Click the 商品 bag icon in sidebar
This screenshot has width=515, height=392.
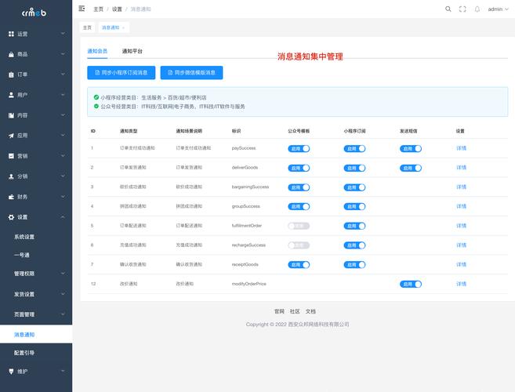(x=11, y=54)
